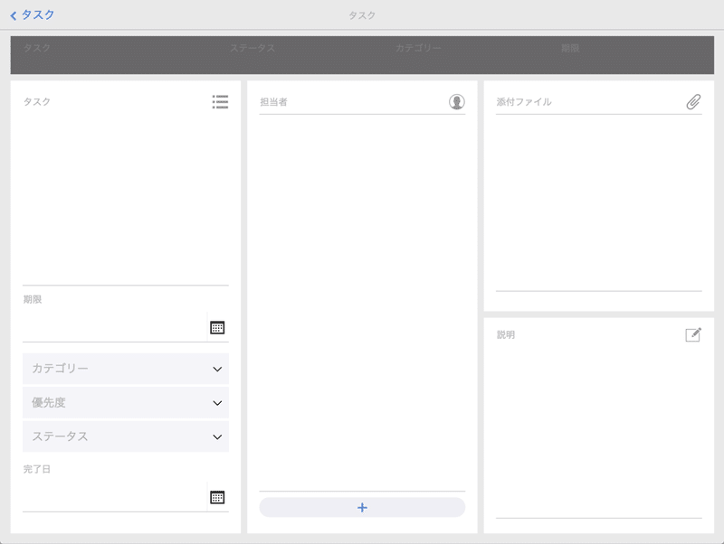Click the back chevron next to タスク
This screenshot has height=544, width=724.
point(13,14)
